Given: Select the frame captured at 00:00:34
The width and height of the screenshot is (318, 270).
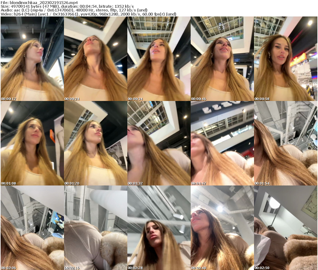Looking at the screenshot, I should pos(159,59).
